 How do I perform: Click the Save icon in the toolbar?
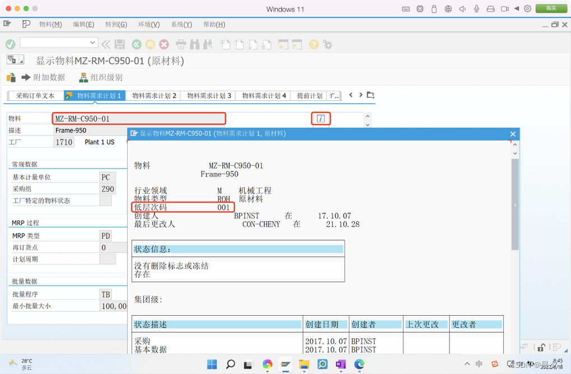119,44
